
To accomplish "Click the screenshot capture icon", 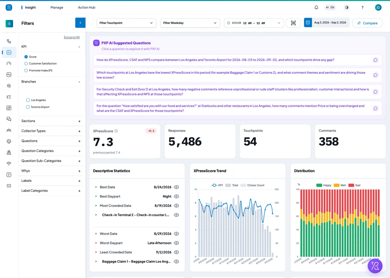I will pos(293,23).
